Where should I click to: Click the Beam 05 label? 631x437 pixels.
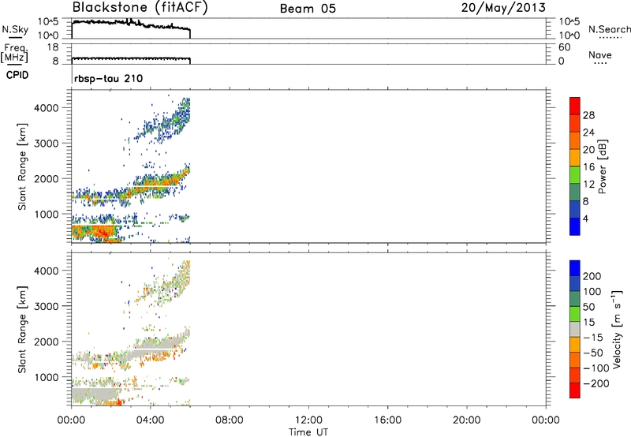[x=308, y=9]
